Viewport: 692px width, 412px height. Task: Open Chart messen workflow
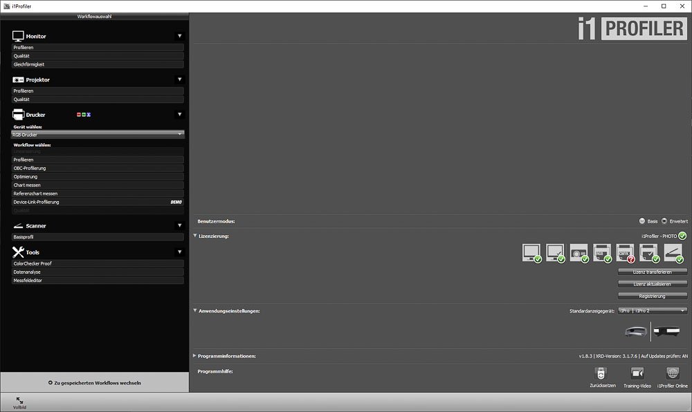(x=98, y=185)
